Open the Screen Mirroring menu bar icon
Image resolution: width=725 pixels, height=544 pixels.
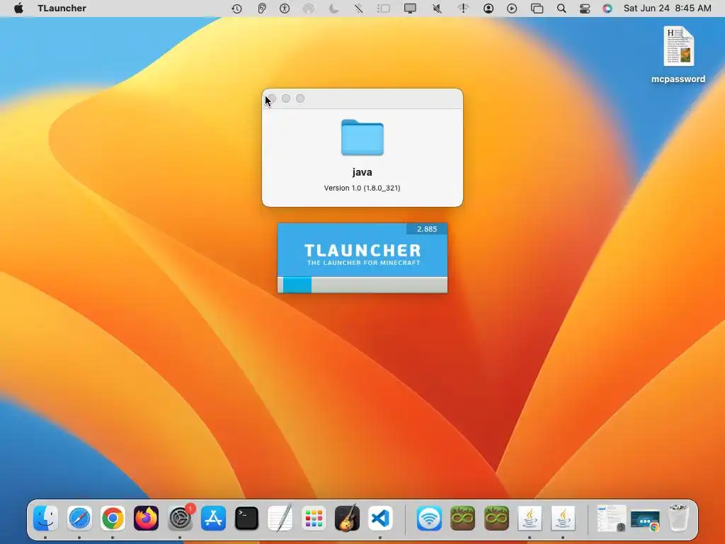(537, 8)
